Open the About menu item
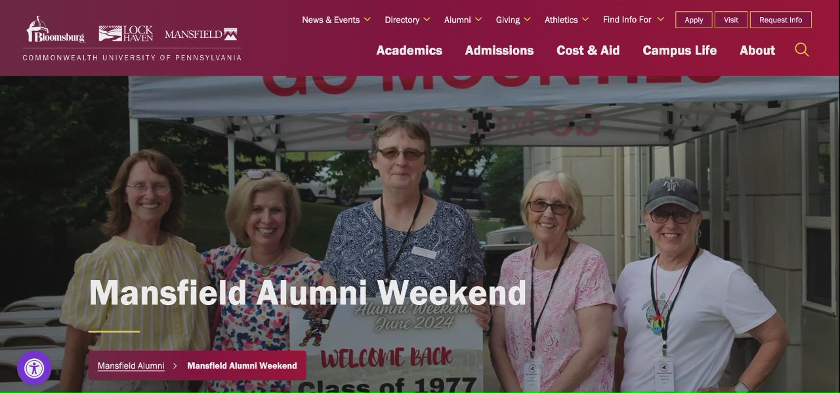 757,51
